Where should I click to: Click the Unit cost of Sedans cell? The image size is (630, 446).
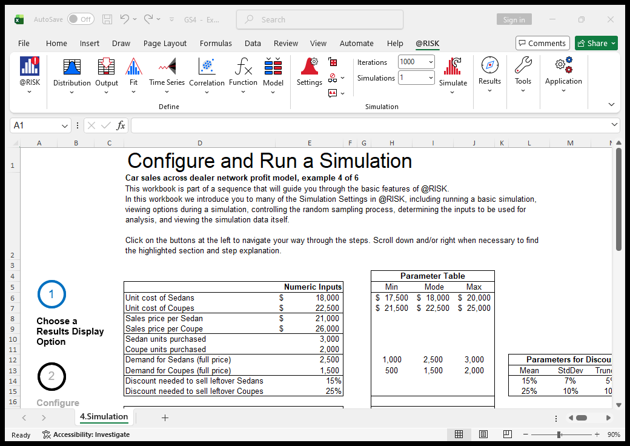coord(200,298)
